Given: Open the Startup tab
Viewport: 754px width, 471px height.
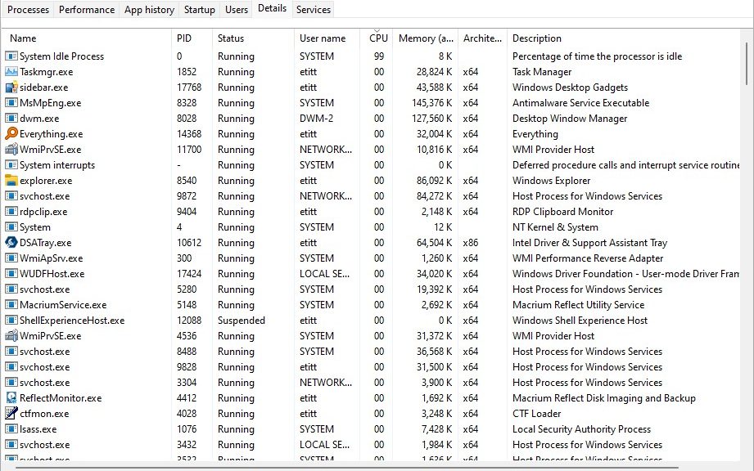Looking at the screenshot, I should click(199, 10).
